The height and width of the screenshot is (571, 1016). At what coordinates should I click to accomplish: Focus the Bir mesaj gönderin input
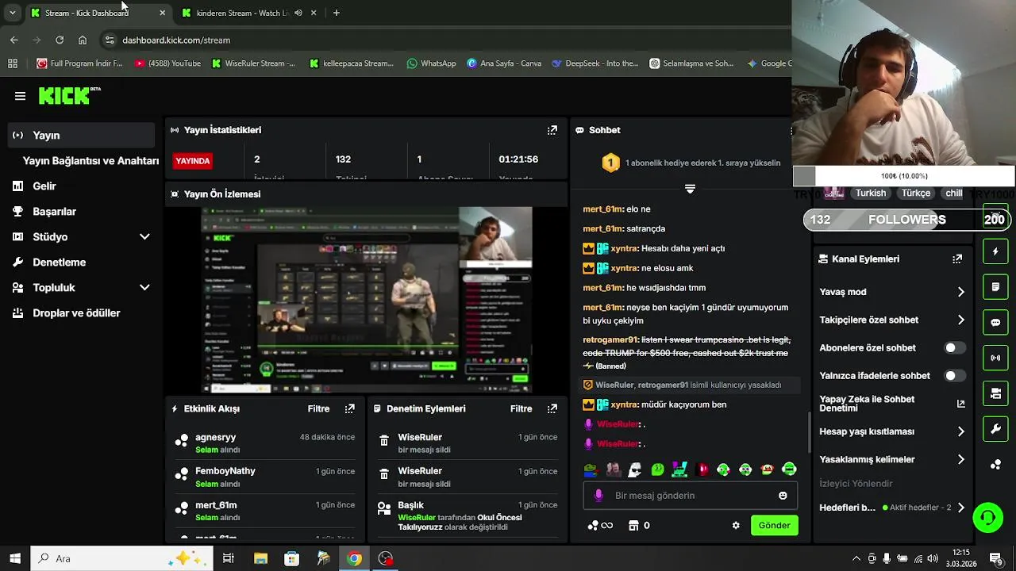691,496
